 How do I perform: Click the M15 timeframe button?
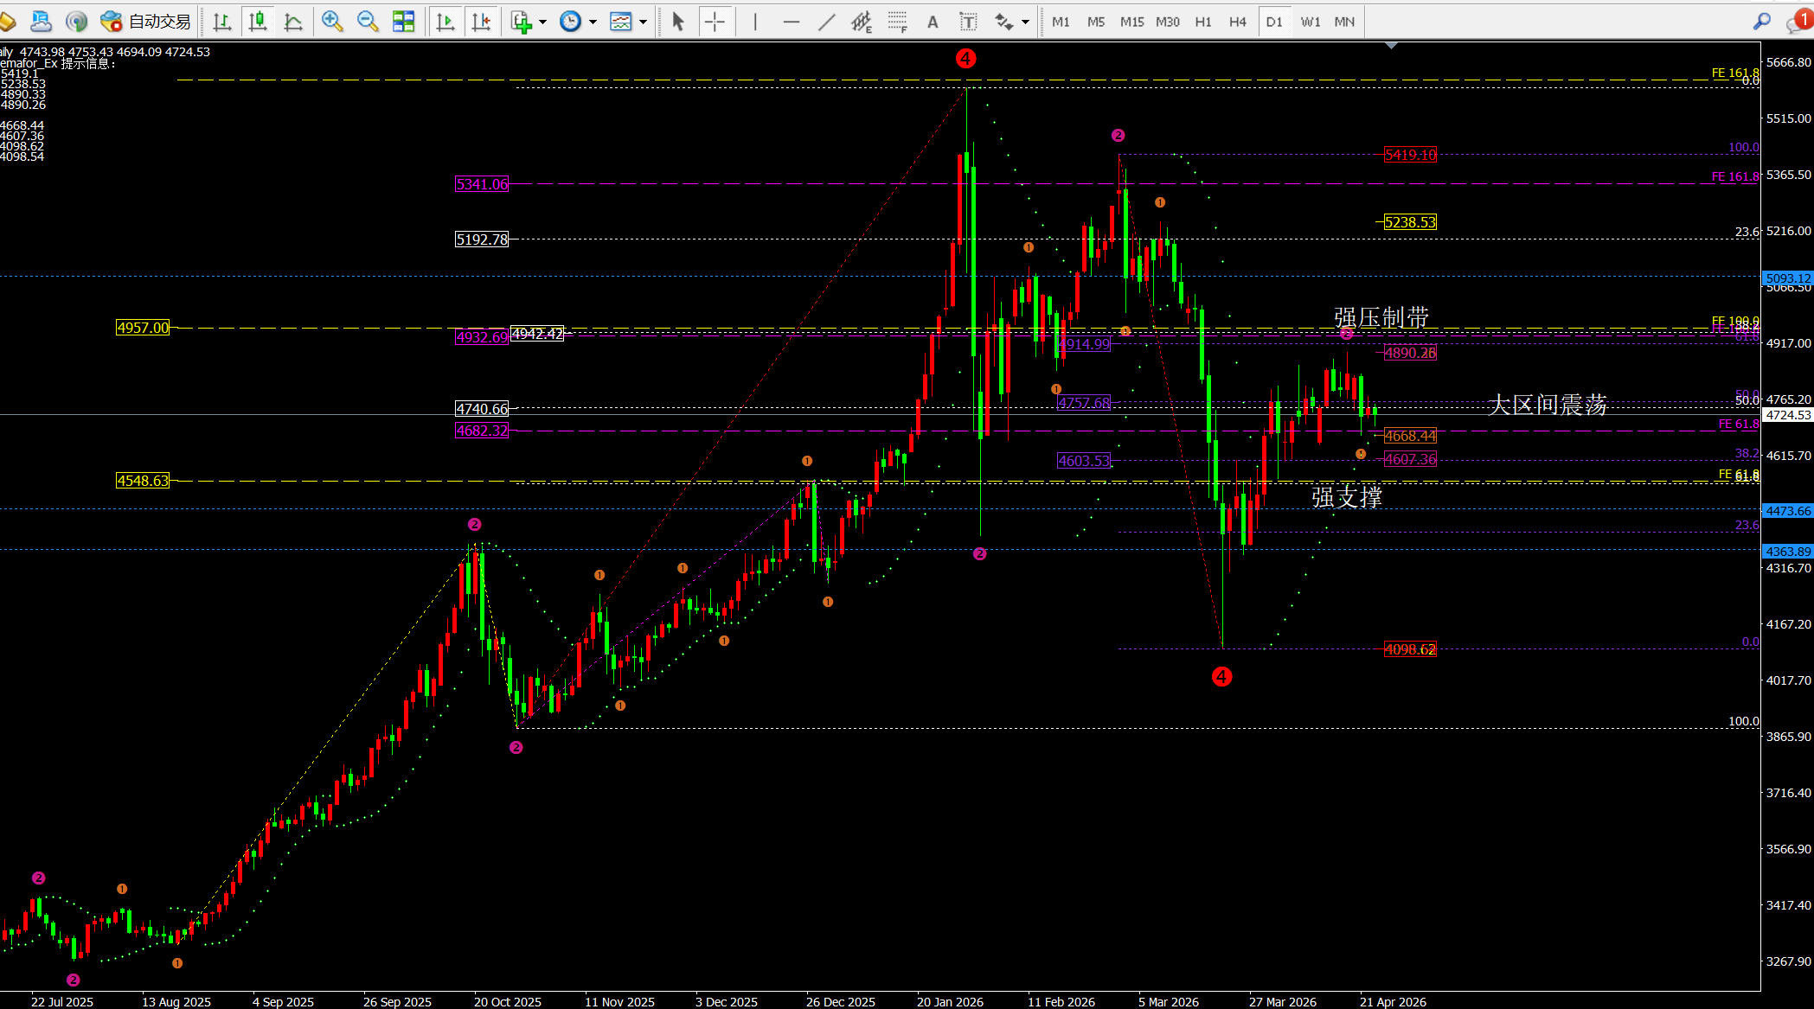1131,22
